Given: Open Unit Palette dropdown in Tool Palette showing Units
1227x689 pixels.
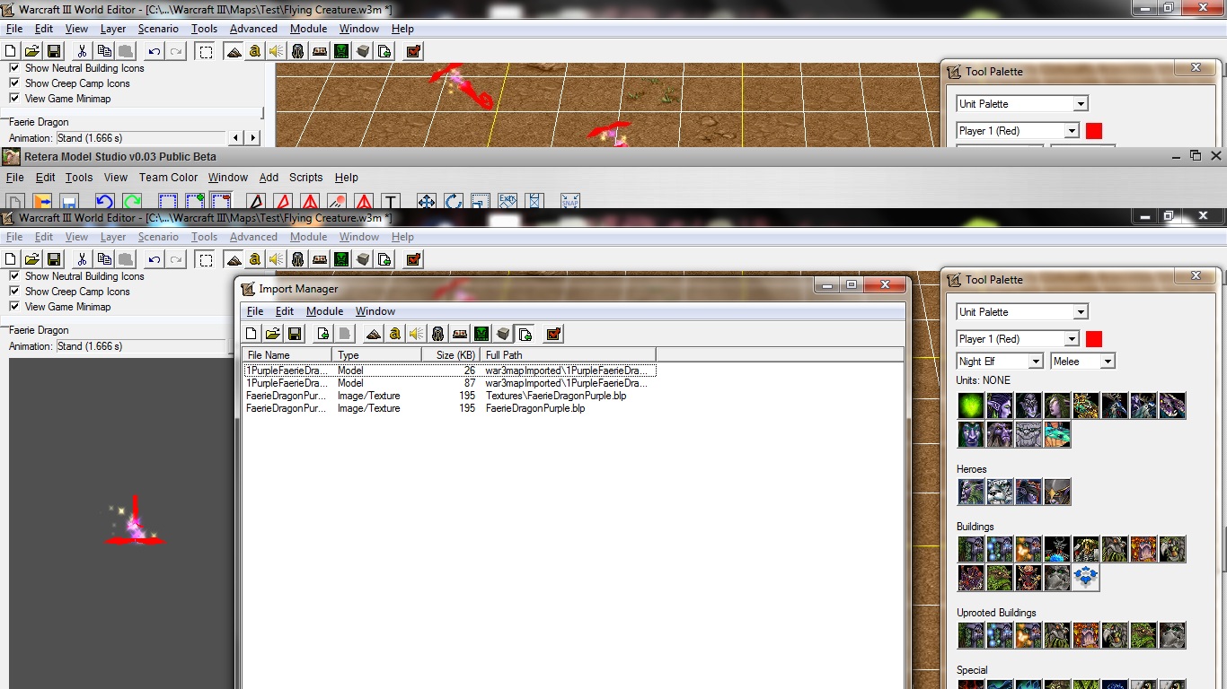Looking at the screenshot, I should pos(1022,312).
